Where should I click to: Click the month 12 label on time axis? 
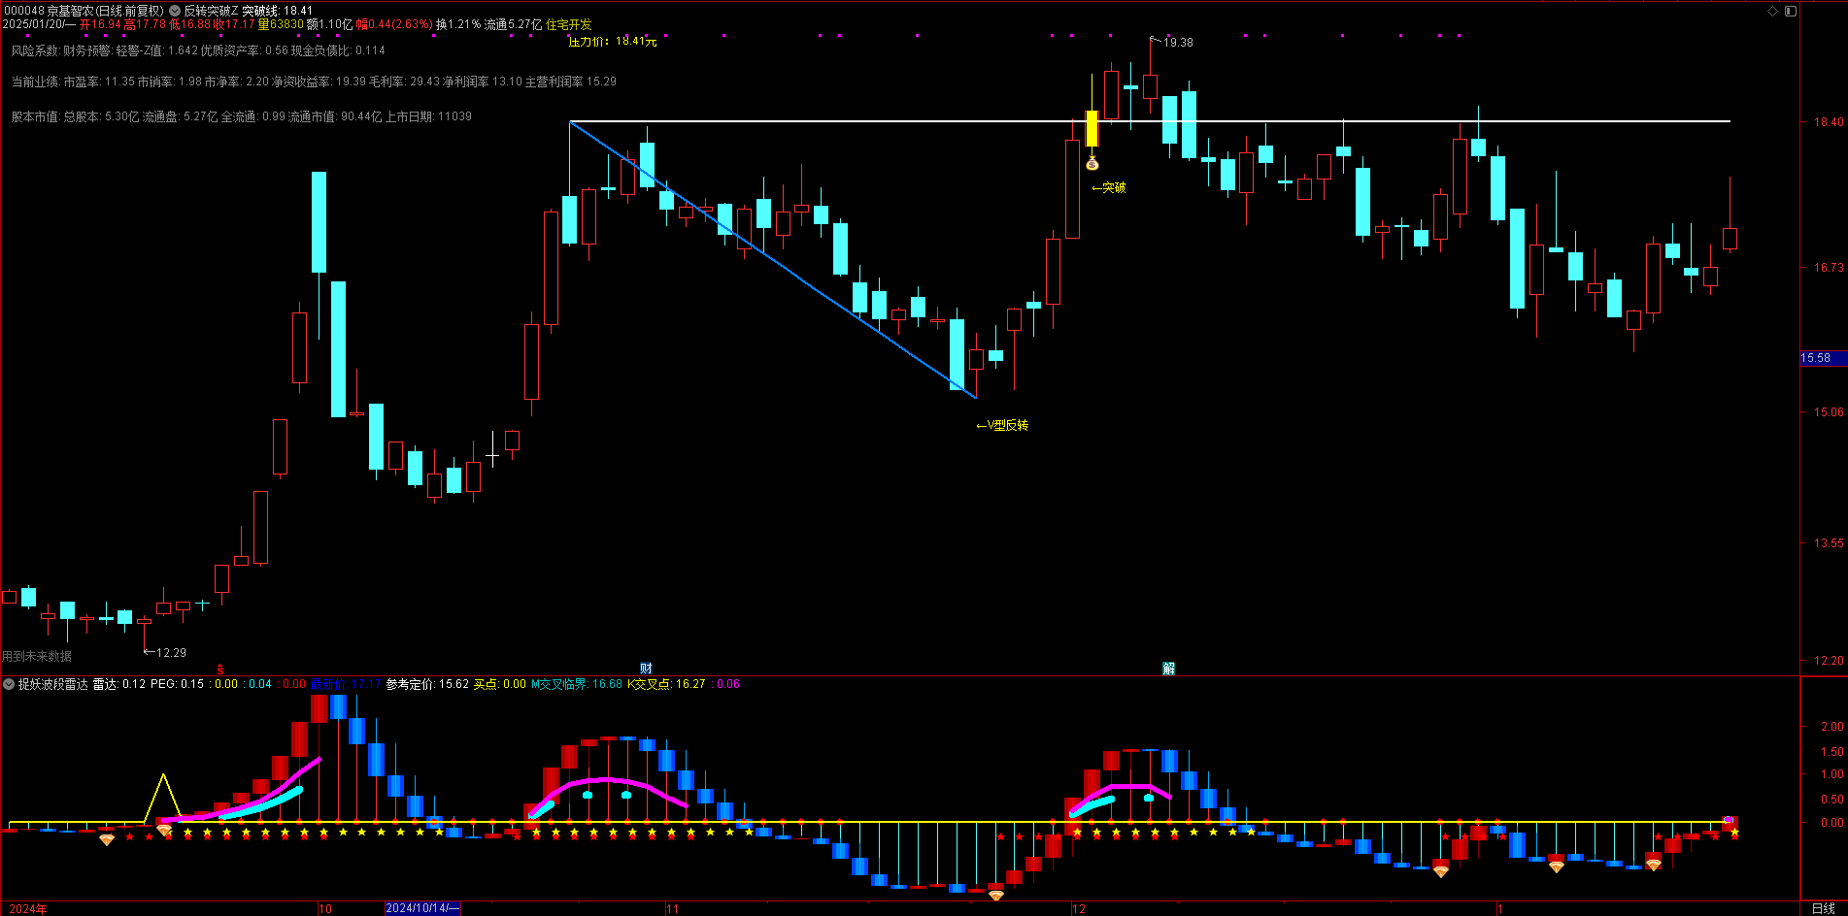(1079, 909)
